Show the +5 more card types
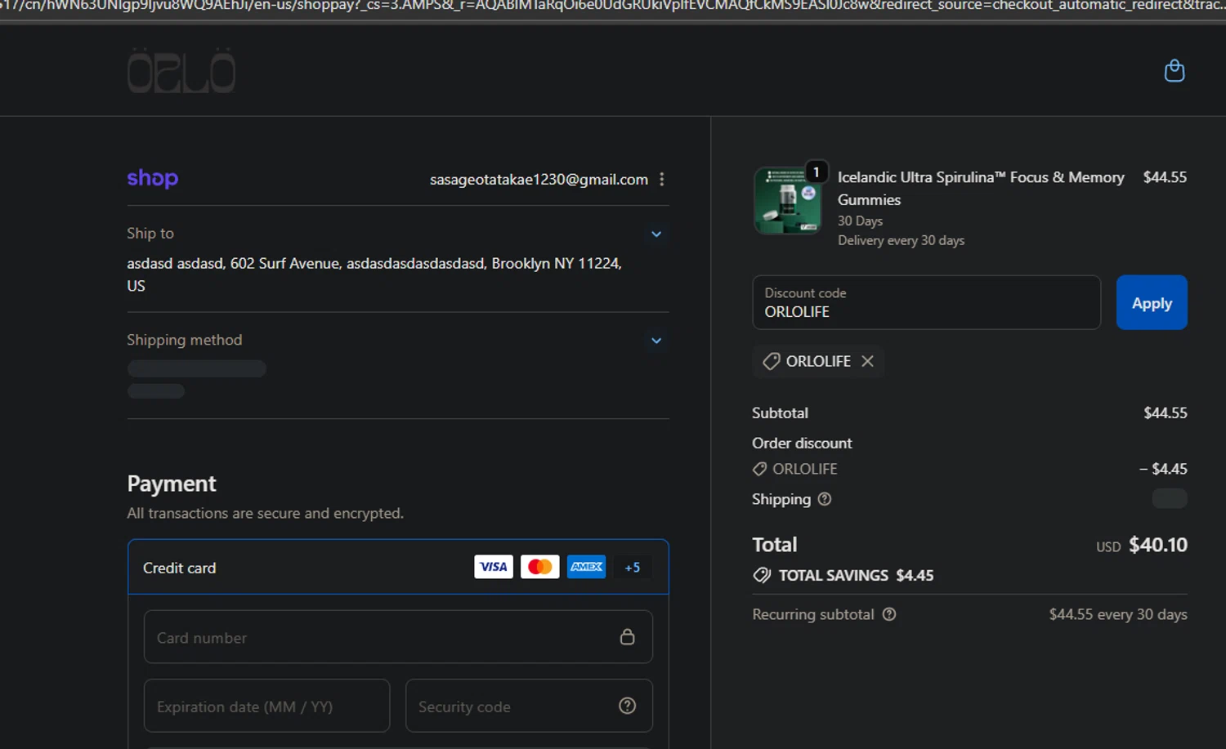This screenshot has height=749, width=1226. click(633, 567)
